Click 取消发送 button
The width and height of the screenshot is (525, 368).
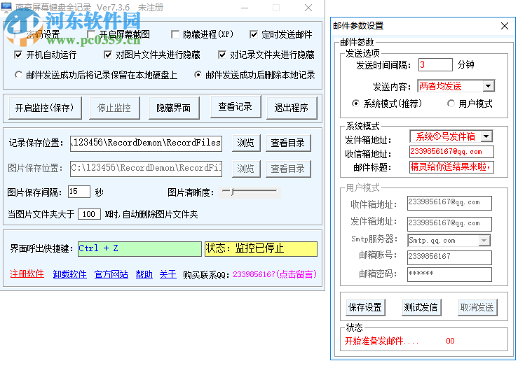pos(477,307)
